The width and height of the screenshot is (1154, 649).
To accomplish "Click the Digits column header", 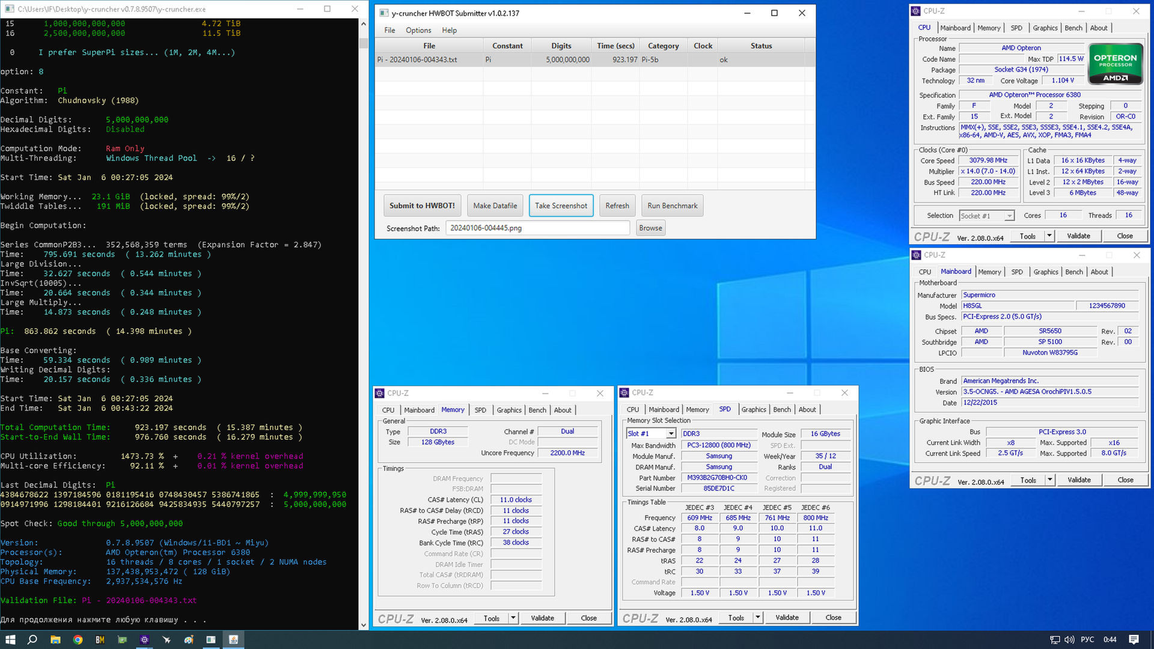I will click(x=561, y=46).
